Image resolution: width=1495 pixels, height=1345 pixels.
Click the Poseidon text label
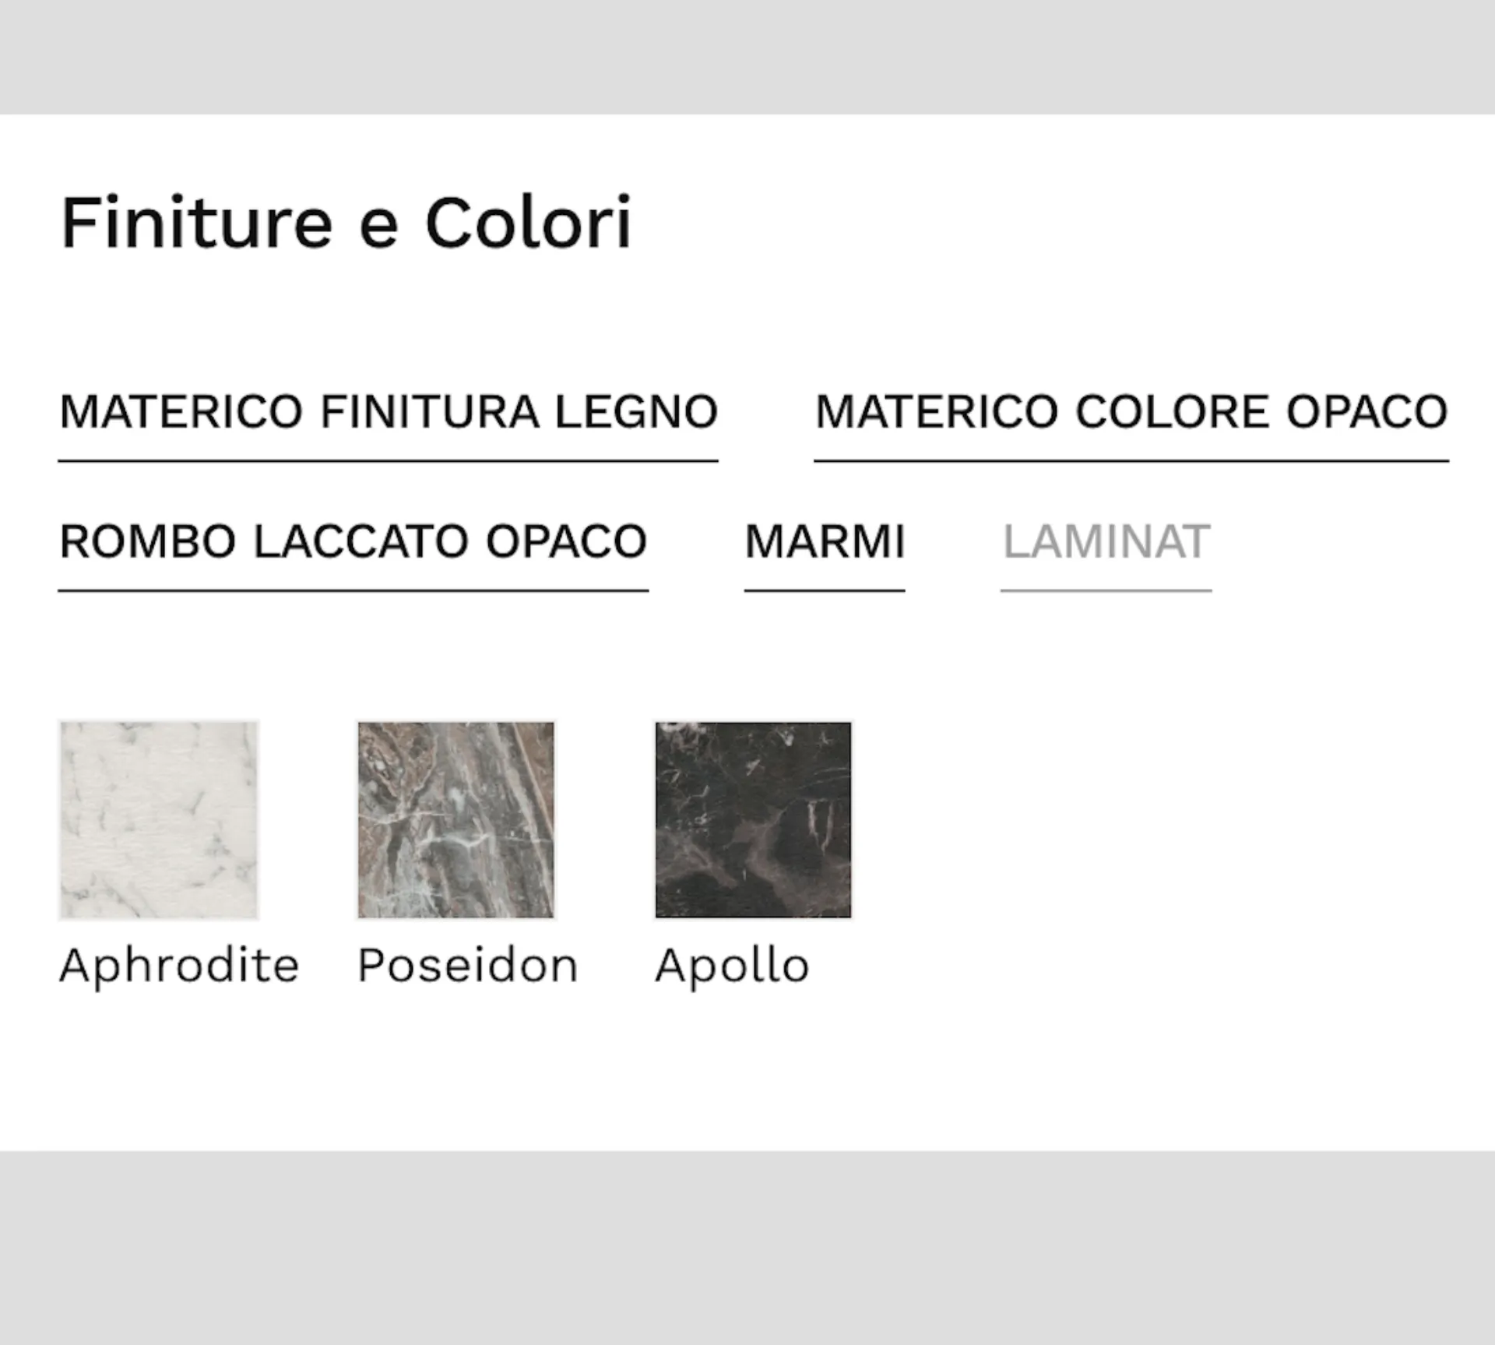467,966
